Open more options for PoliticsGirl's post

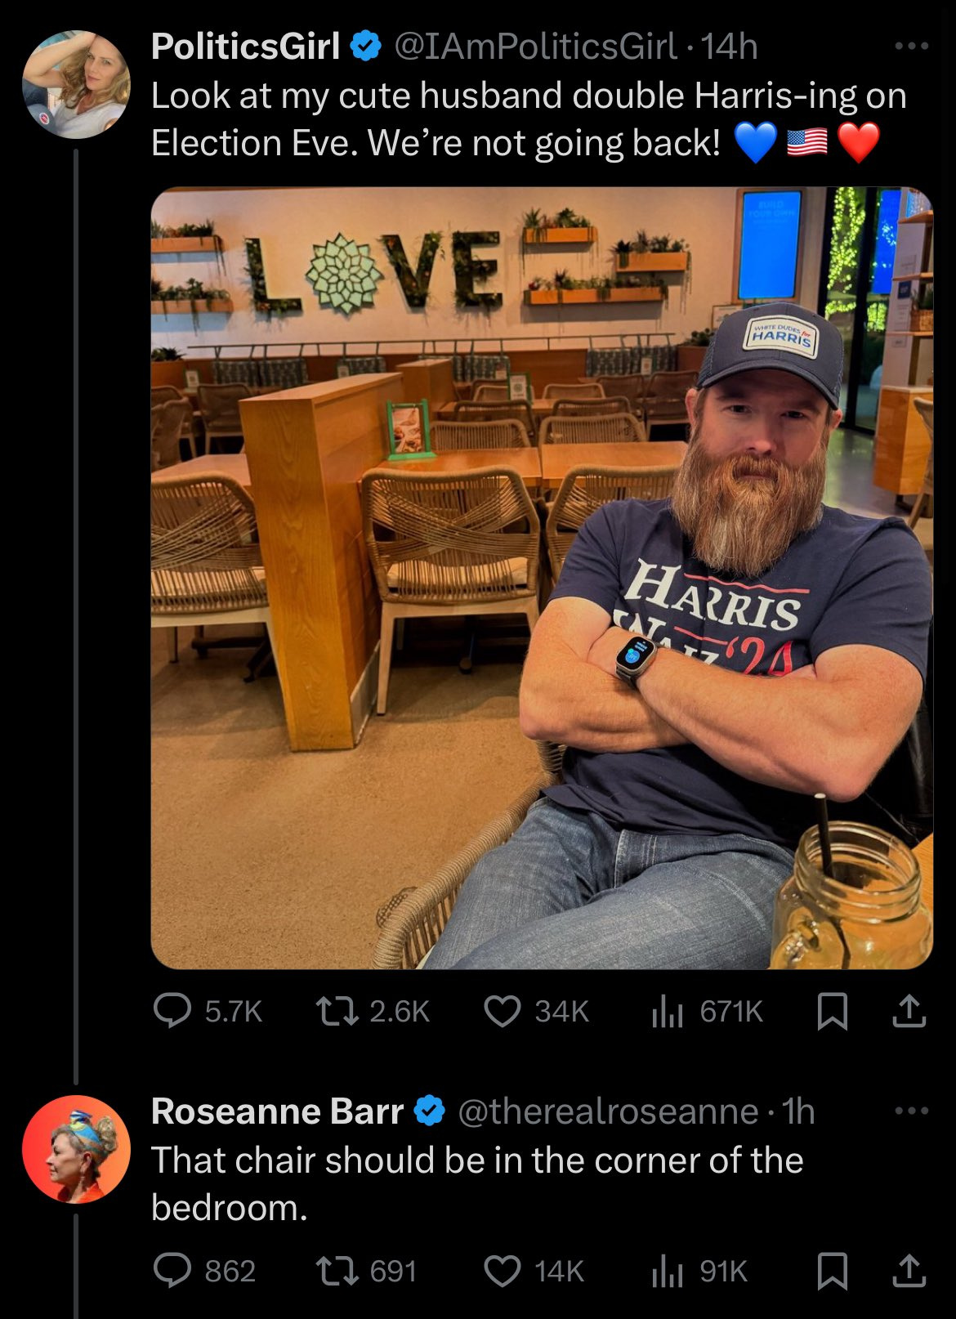click(912, 47)
